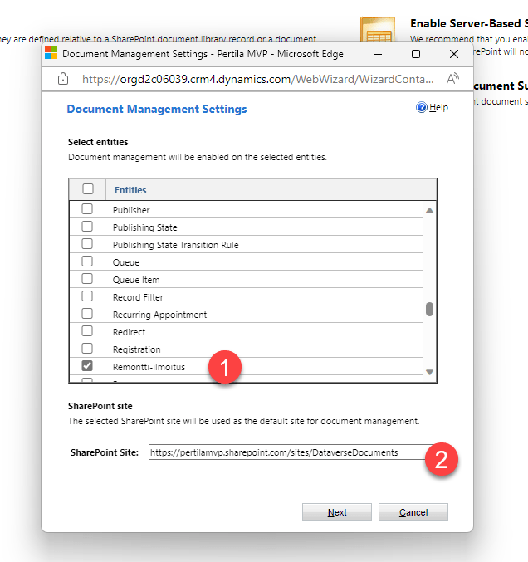Maximize the Document Management Settings window
Viewport: 528px width, 562px height.
pyautogui.click(x=416, y=54)
